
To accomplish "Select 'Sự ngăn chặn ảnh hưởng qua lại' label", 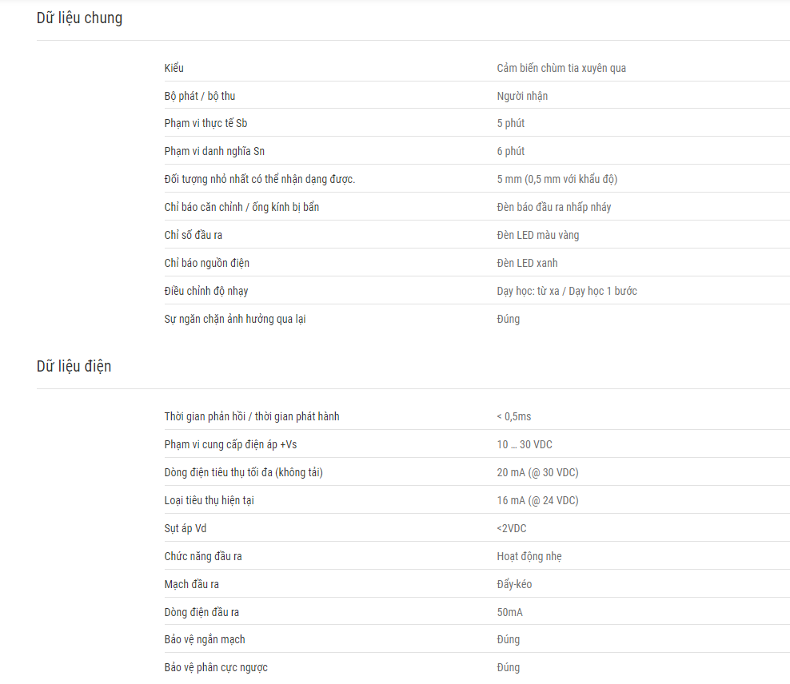I will tap(235, 319).
